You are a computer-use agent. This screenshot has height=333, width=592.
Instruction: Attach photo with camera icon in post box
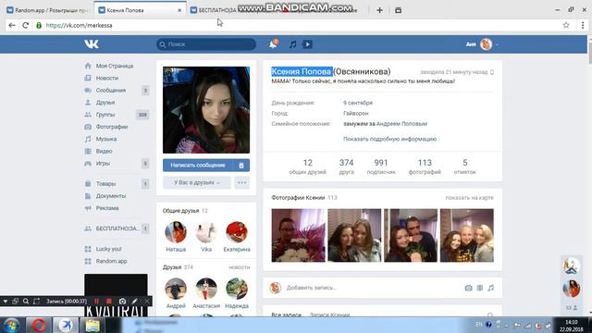coord(468,288)
